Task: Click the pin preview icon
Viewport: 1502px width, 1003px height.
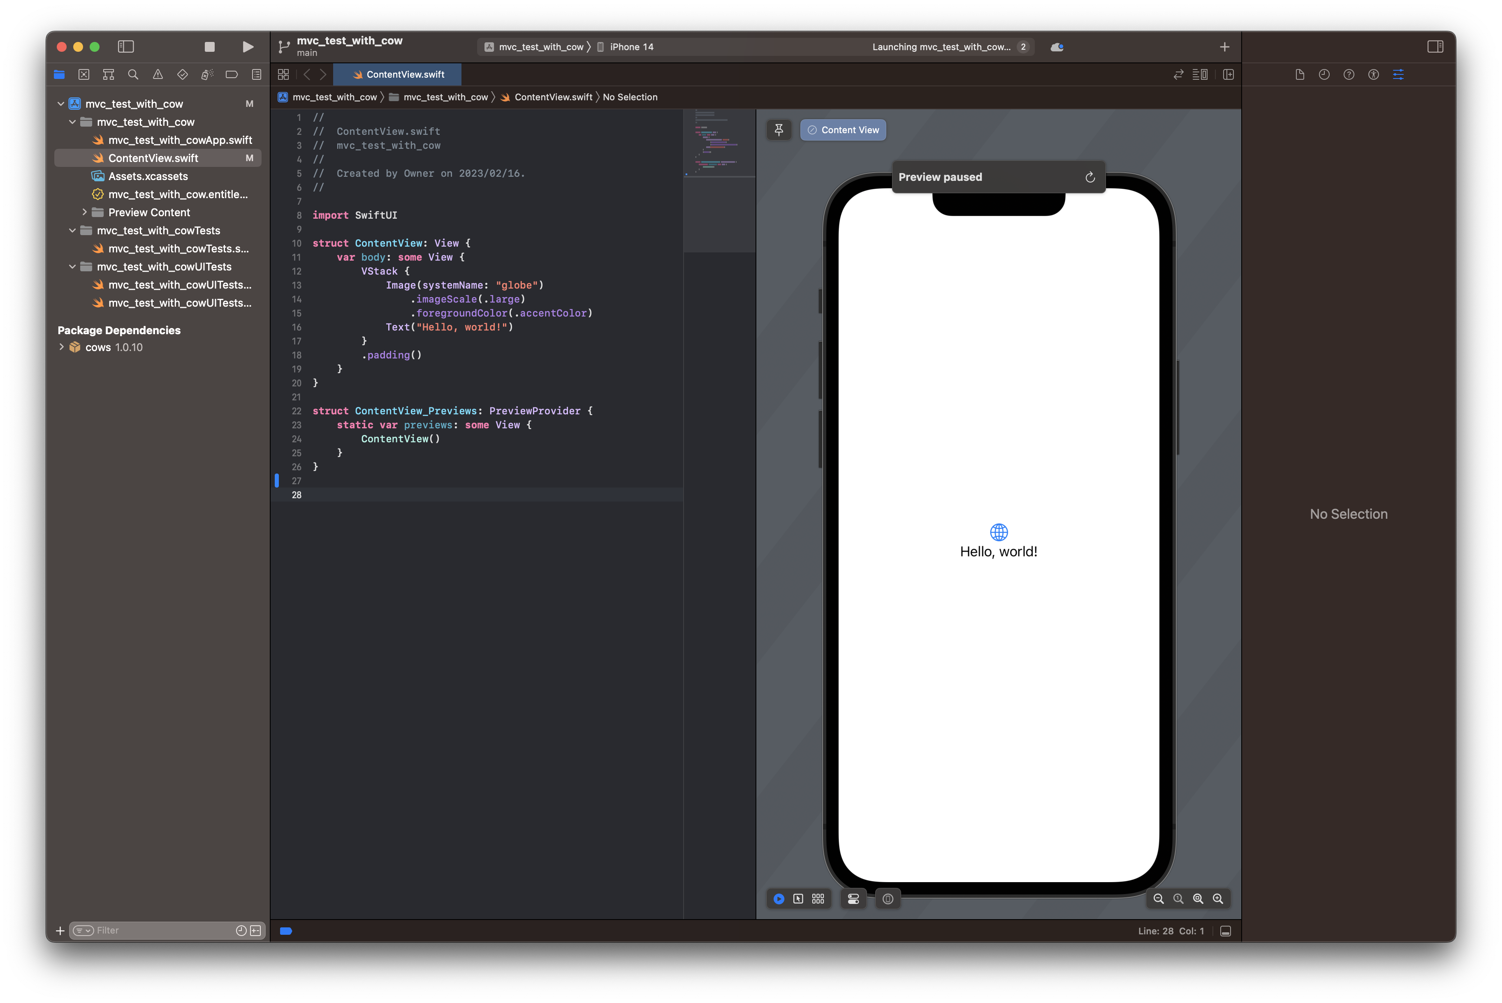Action: click(779, 130)
